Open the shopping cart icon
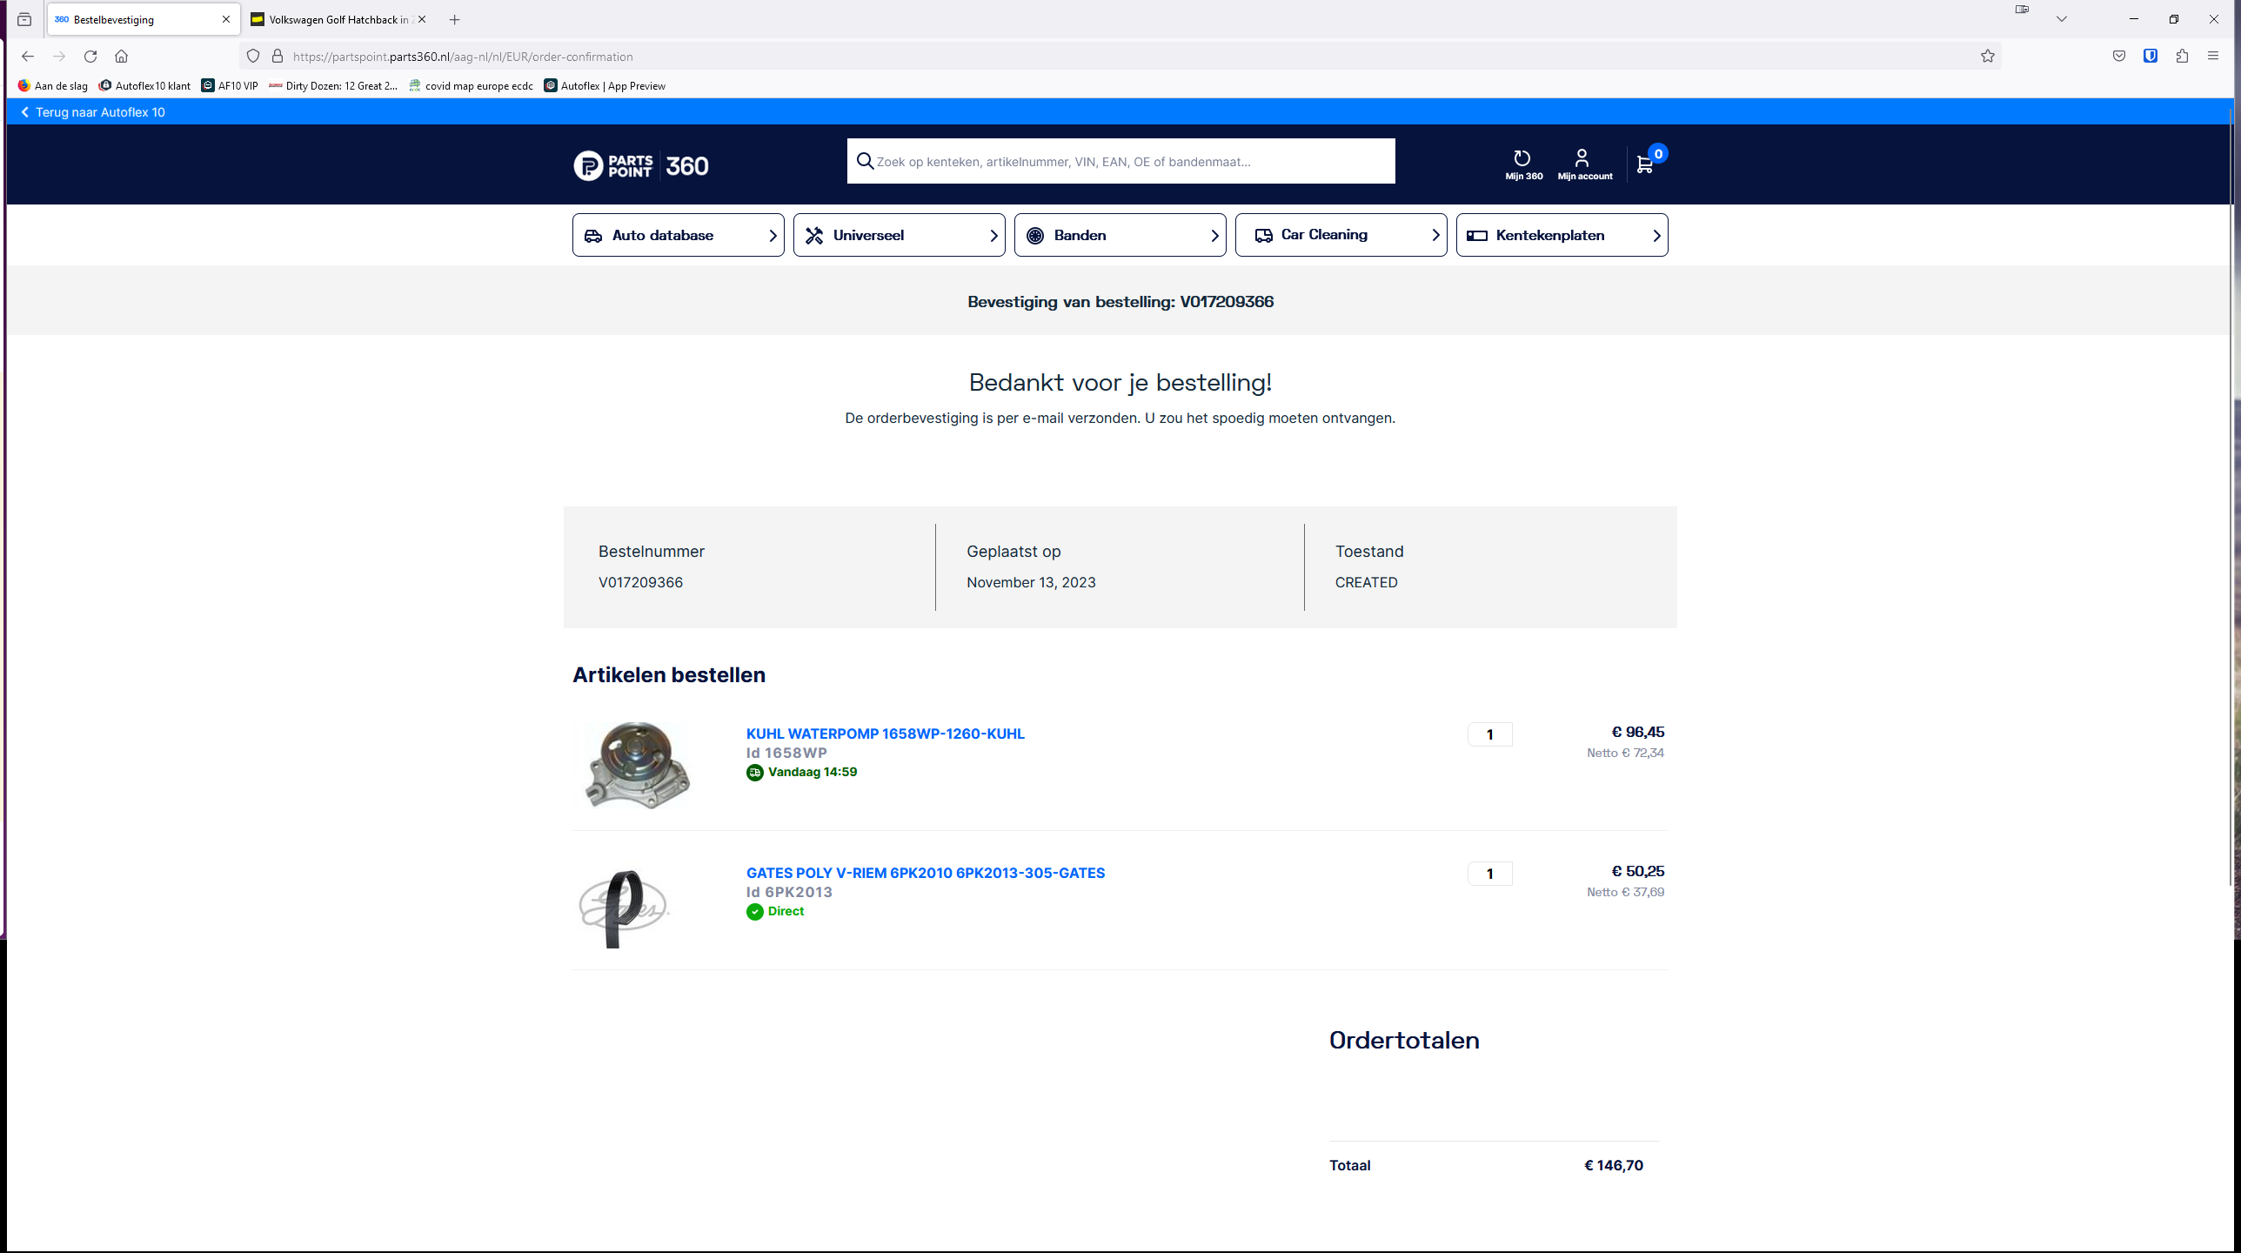This screenshot has width=2241, height=1253. coord(1644,164)
